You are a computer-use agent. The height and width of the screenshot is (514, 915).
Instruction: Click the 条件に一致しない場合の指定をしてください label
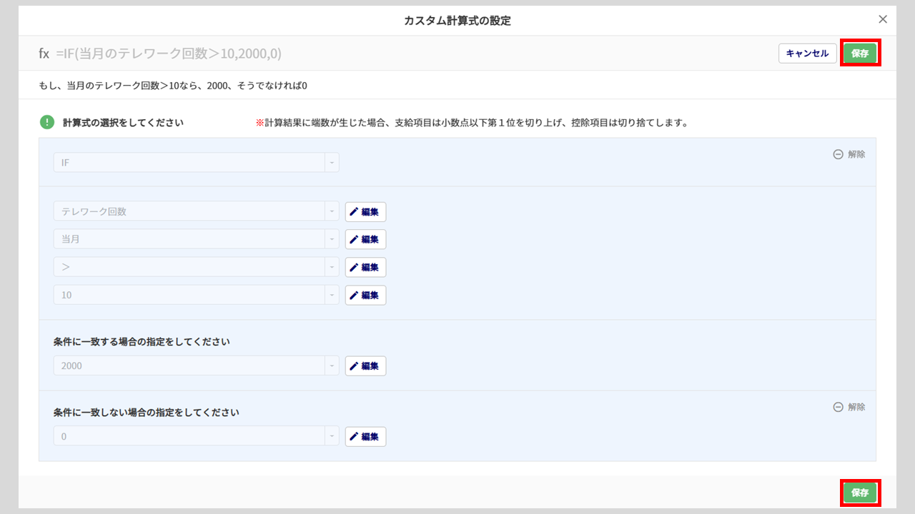pyautogui.click(x=146, y=413)
